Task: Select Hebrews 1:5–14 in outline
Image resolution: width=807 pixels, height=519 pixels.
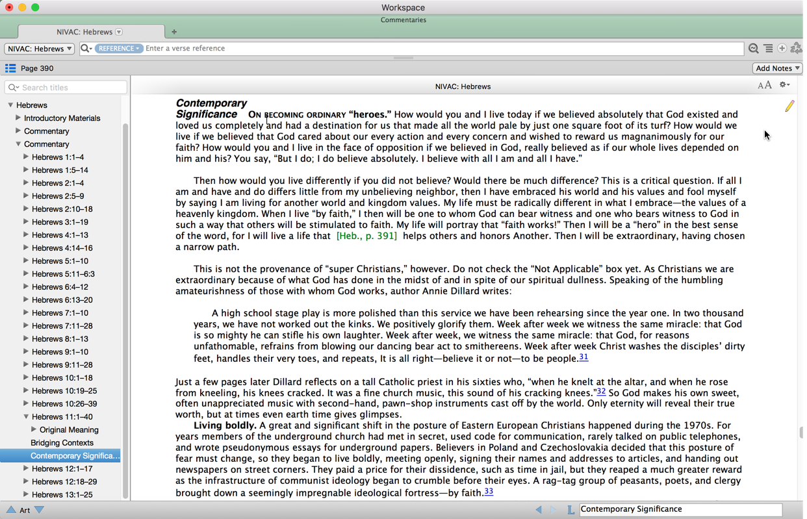Action: pyautogui.click(x=60, y=170)
